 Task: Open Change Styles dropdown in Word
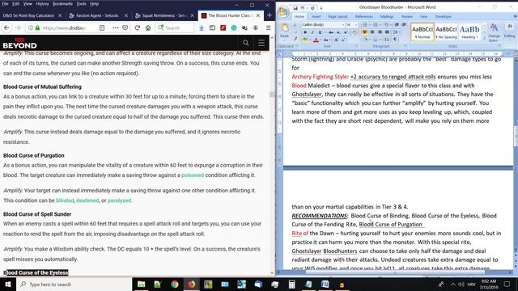(494, 32)
